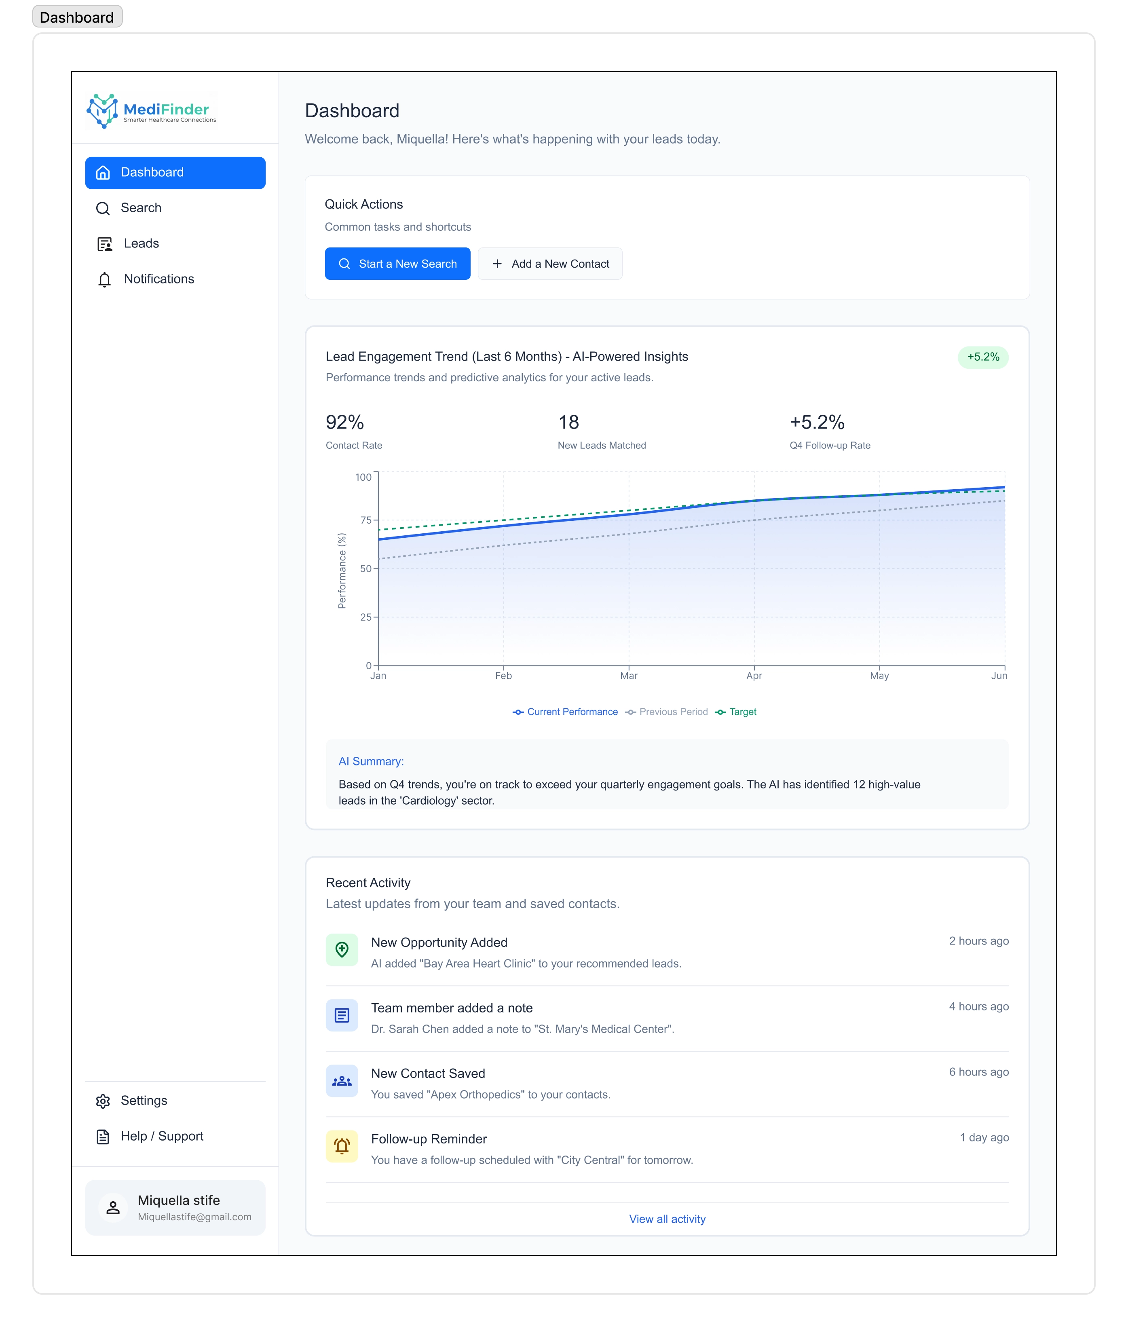Viewport: 1128px width, 1327px height.
Task: Toggle the Target legend series
Action: point(736,712)
